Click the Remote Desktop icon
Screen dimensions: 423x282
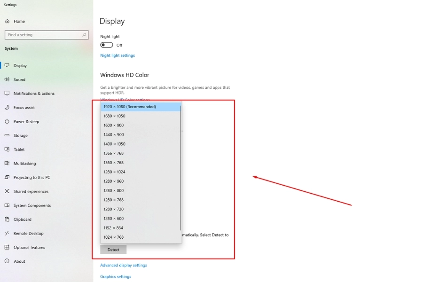click(7, 233)
